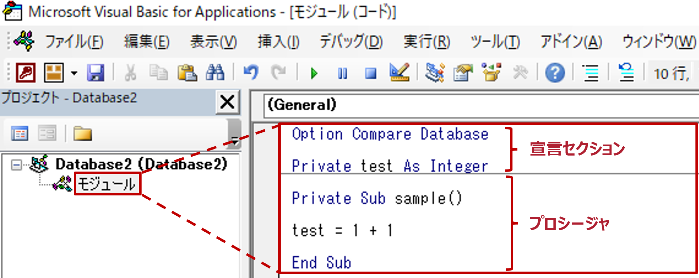Toggle folders in Project pane
699x278 pixels.
point(82,134)
